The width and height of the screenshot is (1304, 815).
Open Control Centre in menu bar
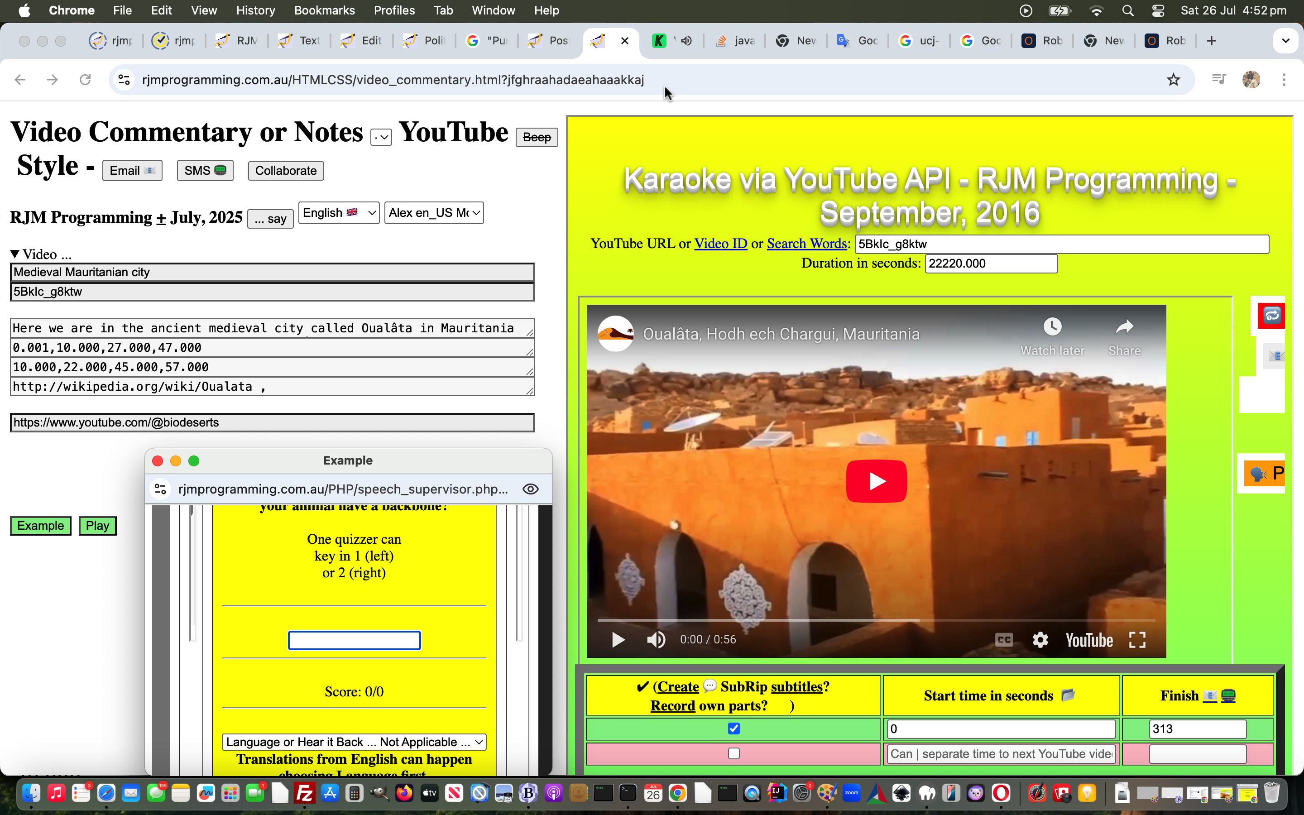click(1157, 10)
